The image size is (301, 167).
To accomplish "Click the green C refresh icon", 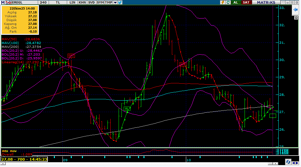I will pos(229,2).
